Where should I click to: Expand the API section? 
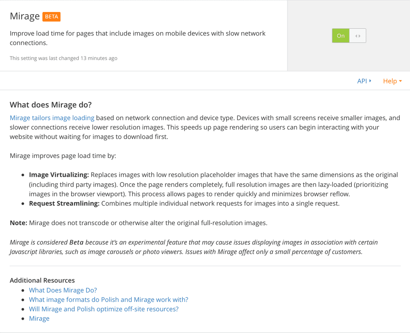coord(362,81)
